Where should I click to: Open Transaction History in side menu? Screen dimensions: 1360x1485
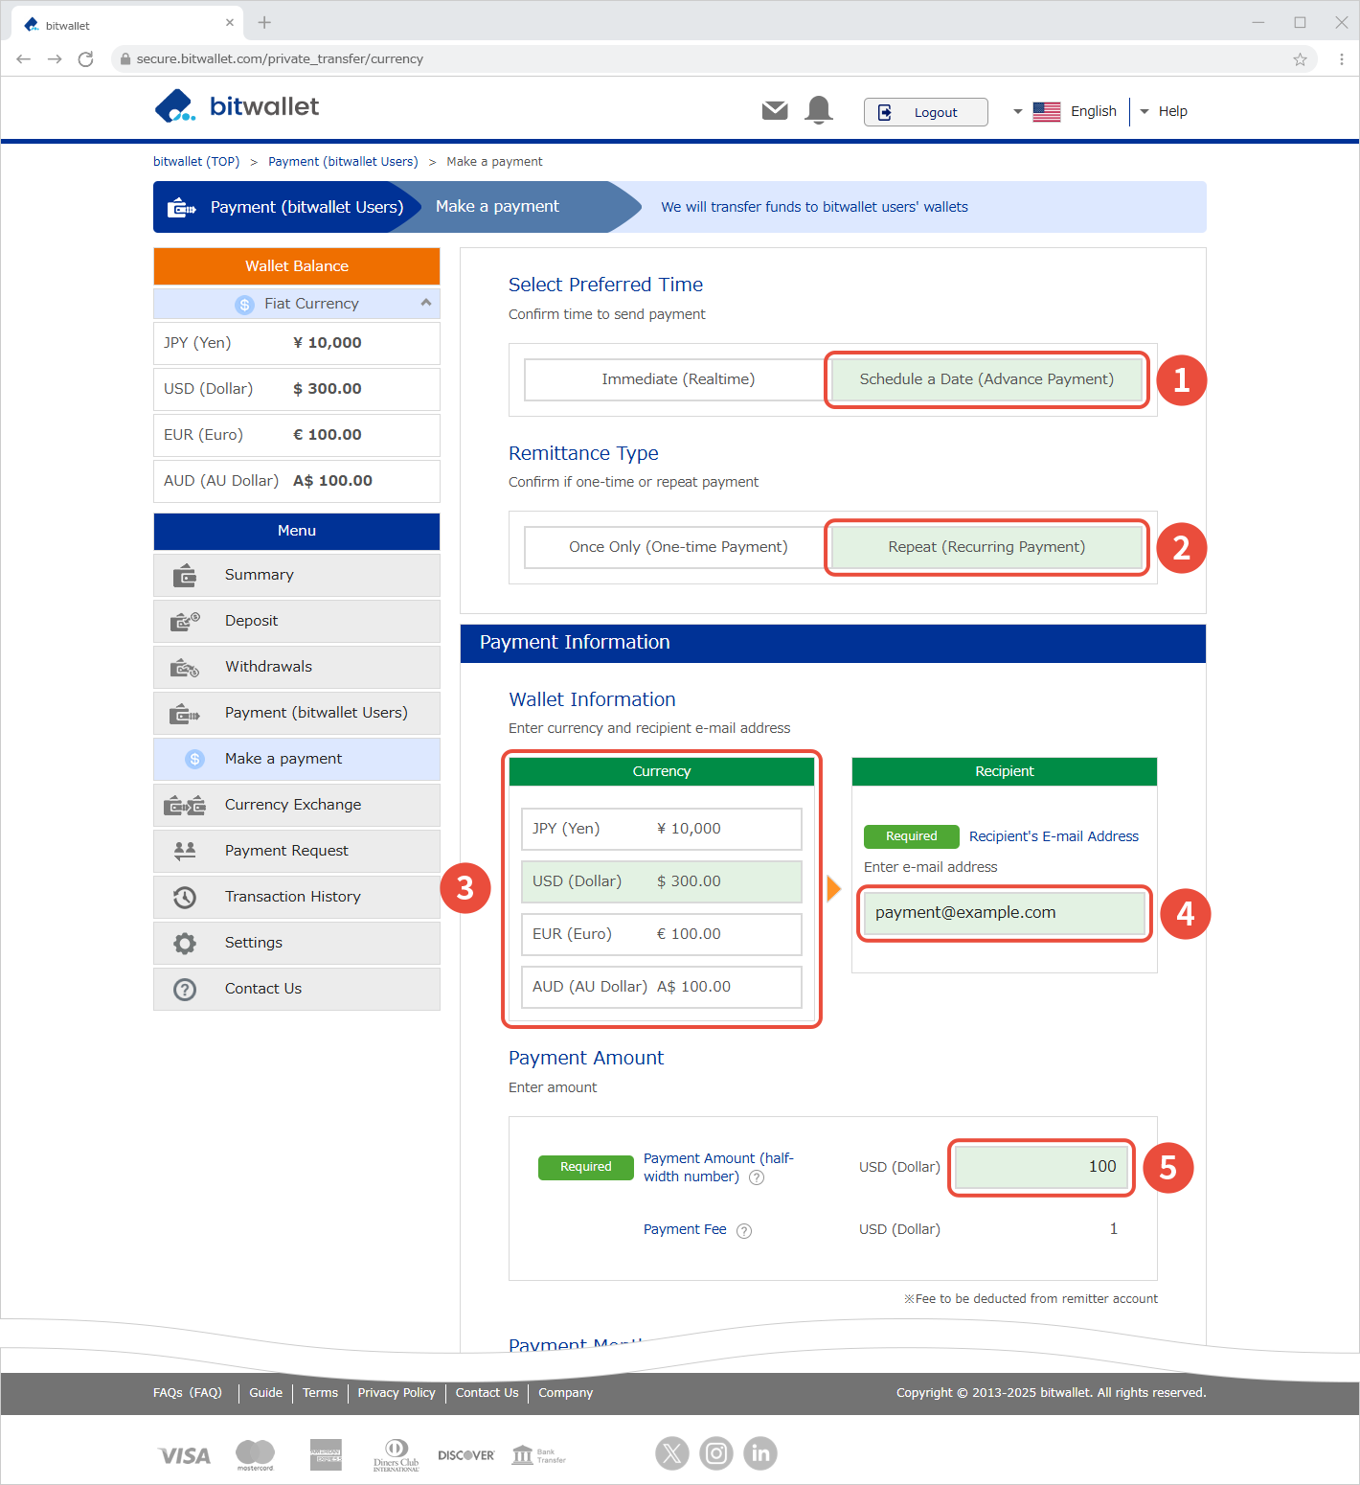(x=297, y=897)
